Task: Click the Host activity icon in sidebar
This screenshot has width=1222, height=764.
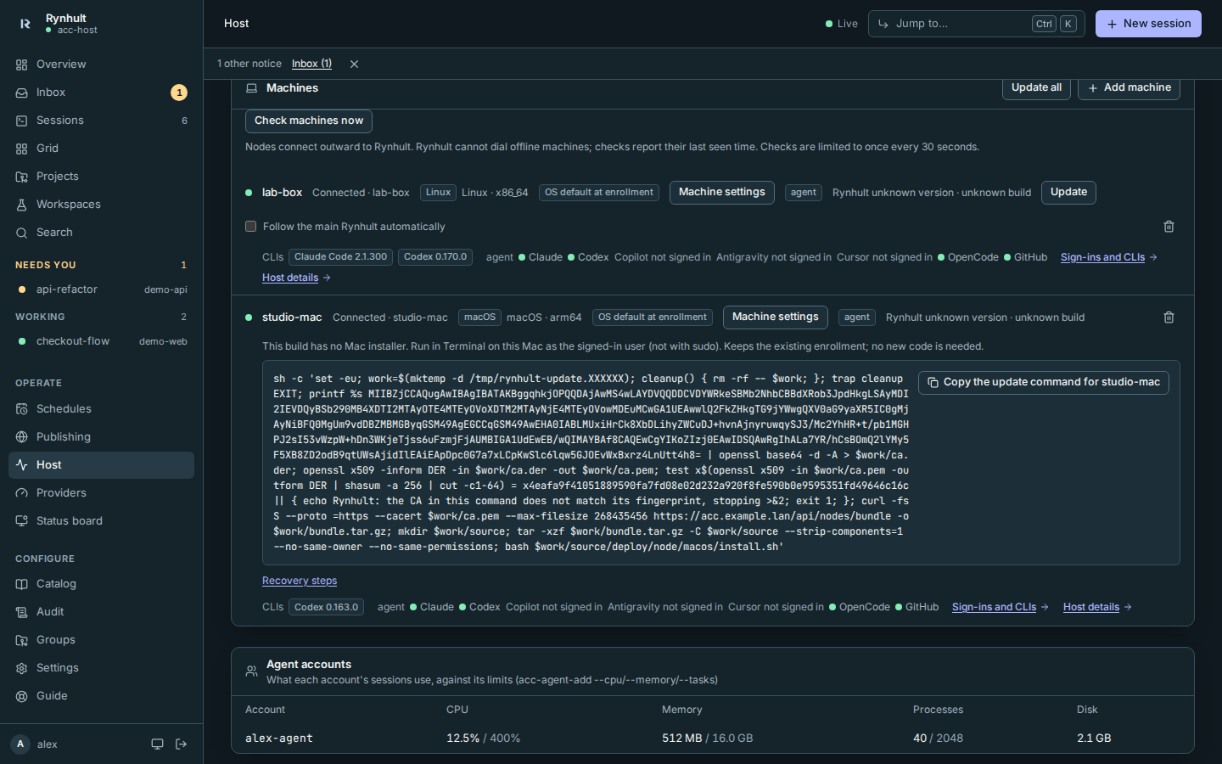Action: point(22,465)
